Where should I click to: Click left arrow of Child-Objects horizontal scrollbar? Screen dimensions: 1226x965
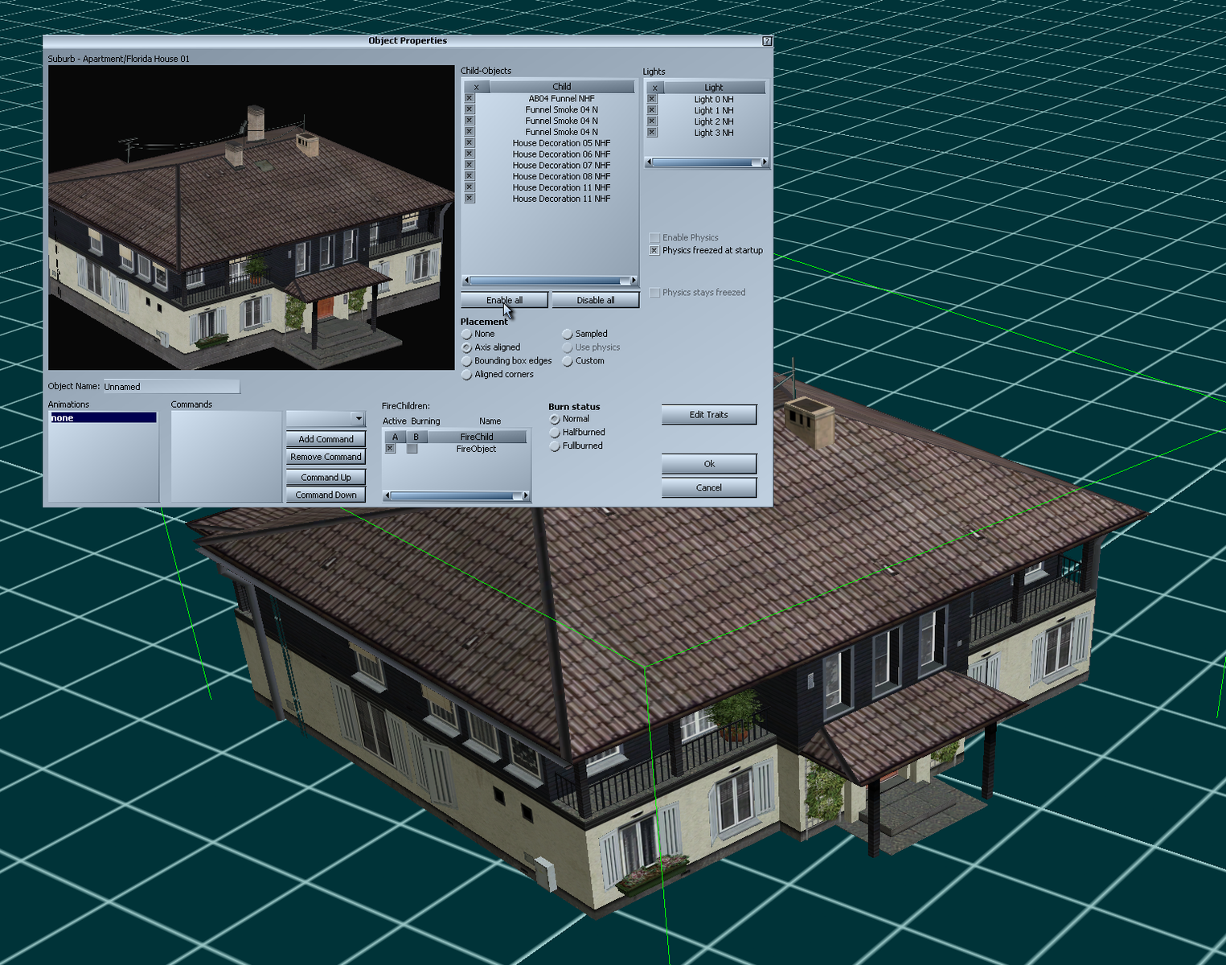point(466,281)
